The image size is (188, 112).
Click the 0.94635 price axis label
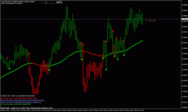(x=185, y=10)
